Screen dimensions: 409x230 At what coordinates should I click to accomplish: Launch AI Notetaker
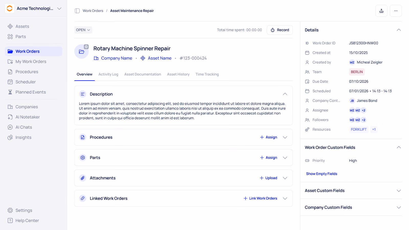tap(33, 117)
